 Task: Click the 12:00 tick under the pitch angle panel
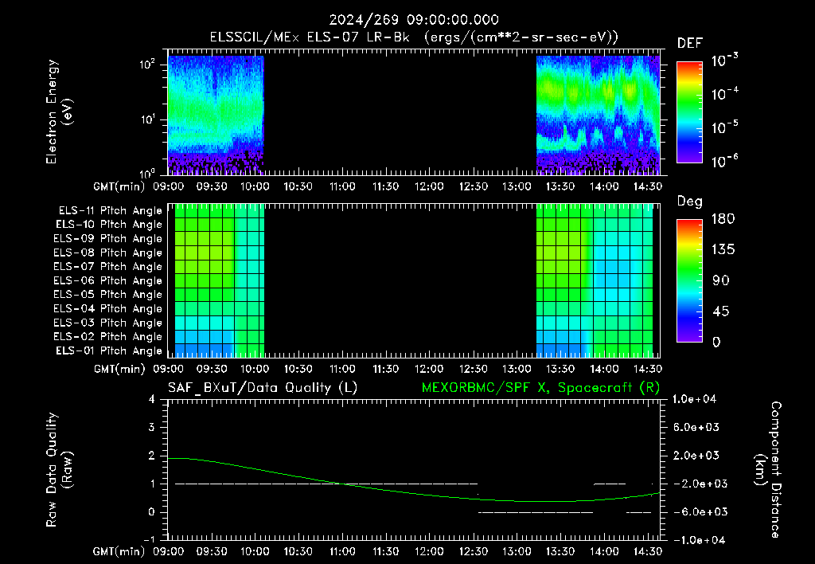429,369
